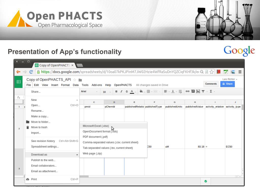
Task: Insert a chart
Action: click(198, 91)
